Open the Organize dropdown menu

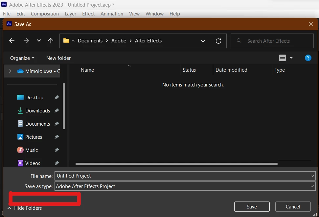pyautogui.click(x=22, y=58)
